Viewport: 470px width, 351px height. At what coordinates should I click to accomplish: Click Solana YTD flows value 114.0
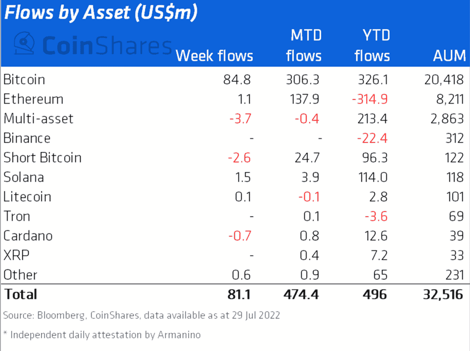tap(373, 177)
